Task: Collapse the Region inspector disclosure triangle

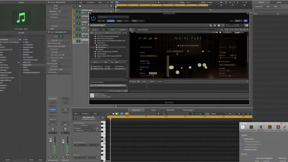Action: tap(49, 2)
